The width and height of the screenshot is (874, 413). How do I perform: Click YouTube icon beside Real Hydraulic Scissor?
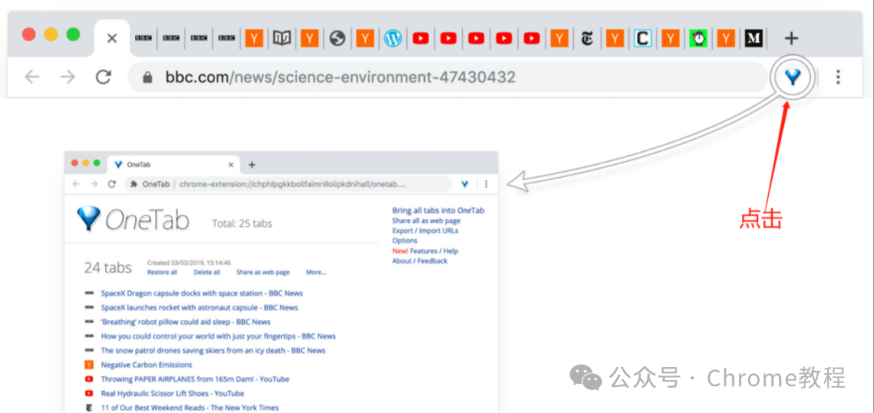click(89, 394)
